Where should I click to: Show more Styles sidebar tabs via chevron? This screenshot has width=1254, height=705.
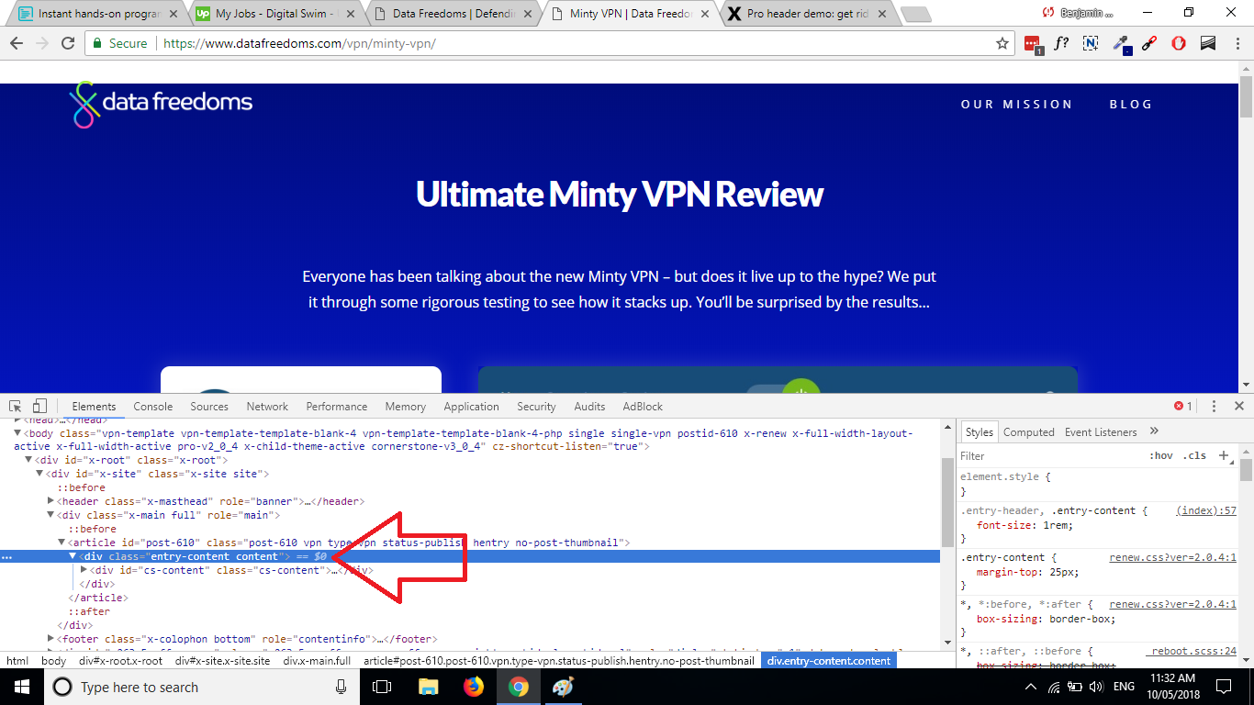pos(1154,431)
